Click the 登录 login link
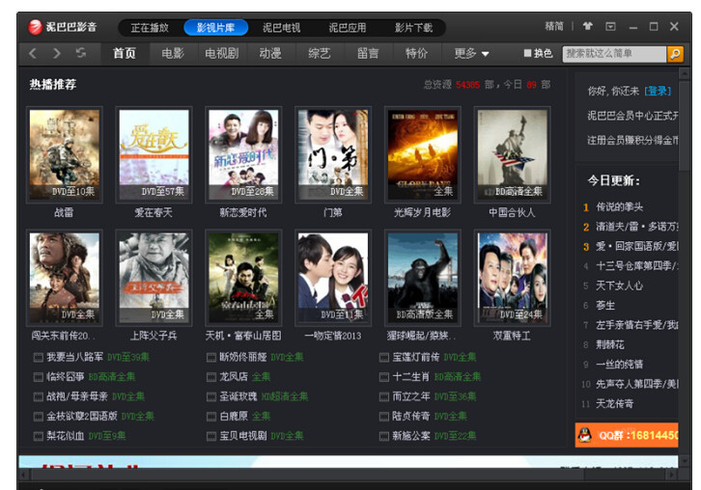701x490 pixels. (x=658, y=91)
